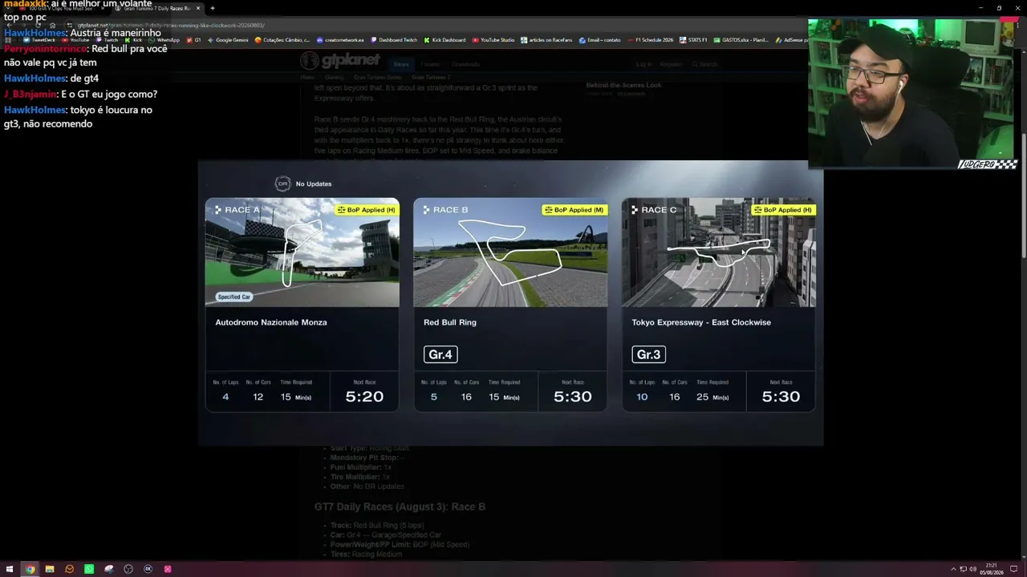Open the Email – contato bookmark

point(599,40)
